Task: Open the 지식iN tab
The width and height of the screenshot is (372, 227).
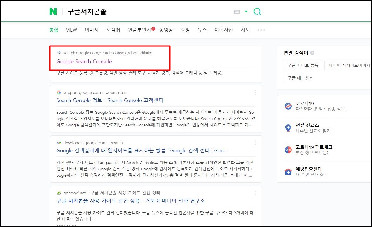Action: pyautogui.click(x=113, y=30)
